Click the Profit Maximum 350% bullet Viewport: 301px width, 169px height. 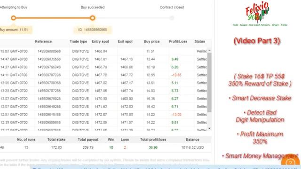click(260, 138)
